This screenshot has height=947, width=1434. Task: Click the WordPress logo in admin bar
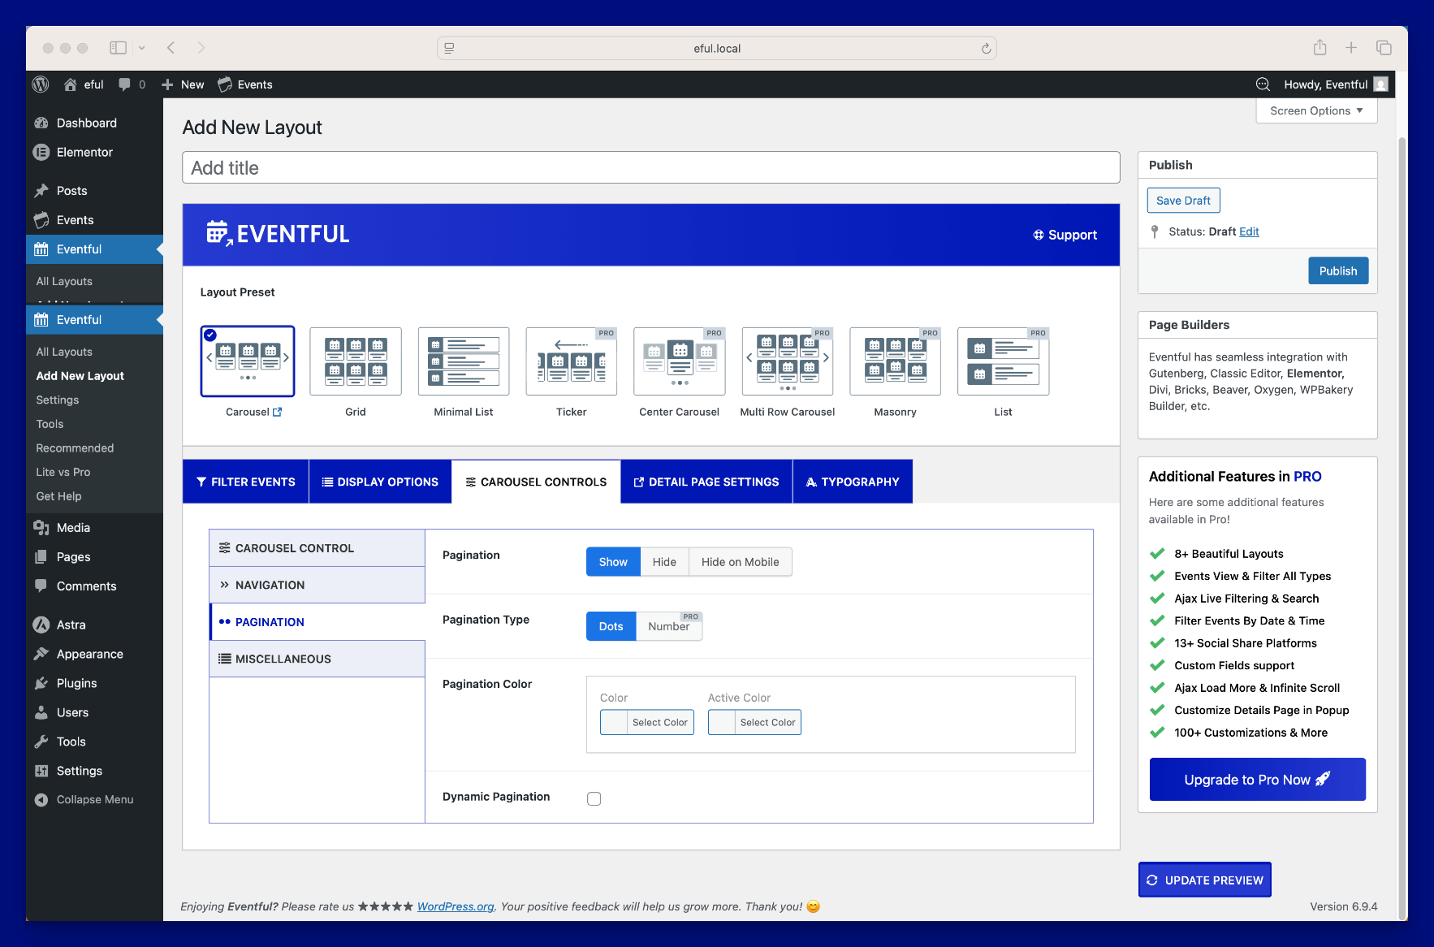pyautogui.click(x=41, y=84)
